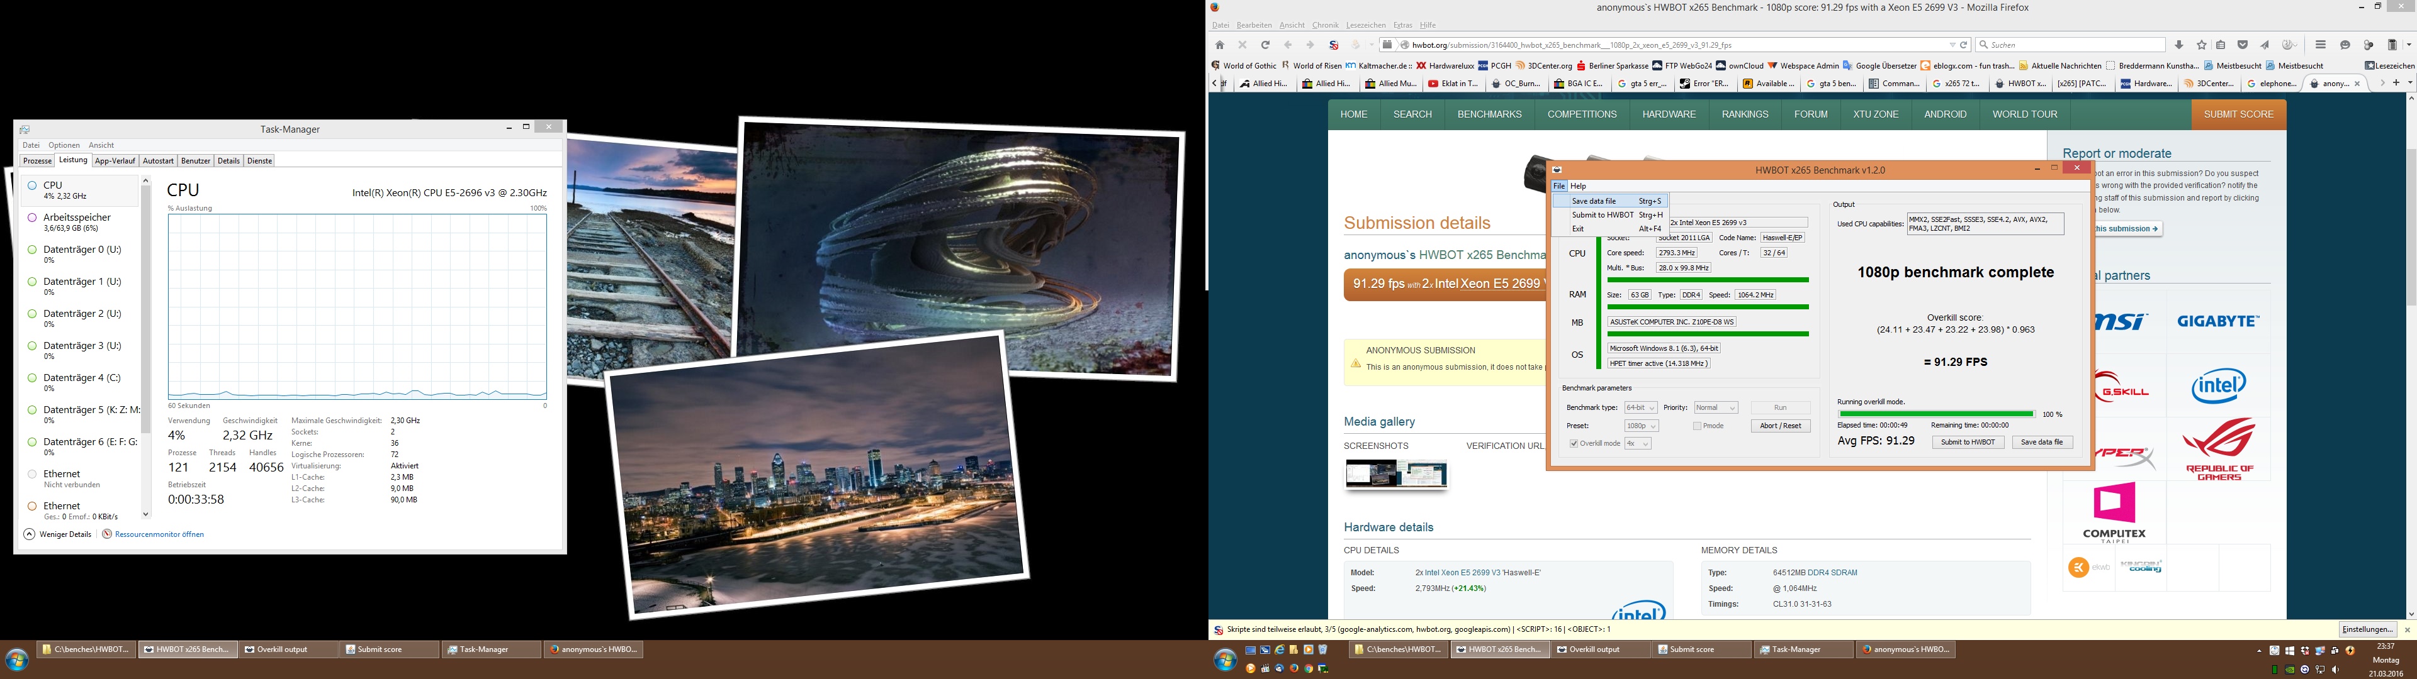Viewport: 2417px width, 679px height.
Task: Click Submit to HWBOT button
Action: pyautogui.click(x=1968, y=443)
